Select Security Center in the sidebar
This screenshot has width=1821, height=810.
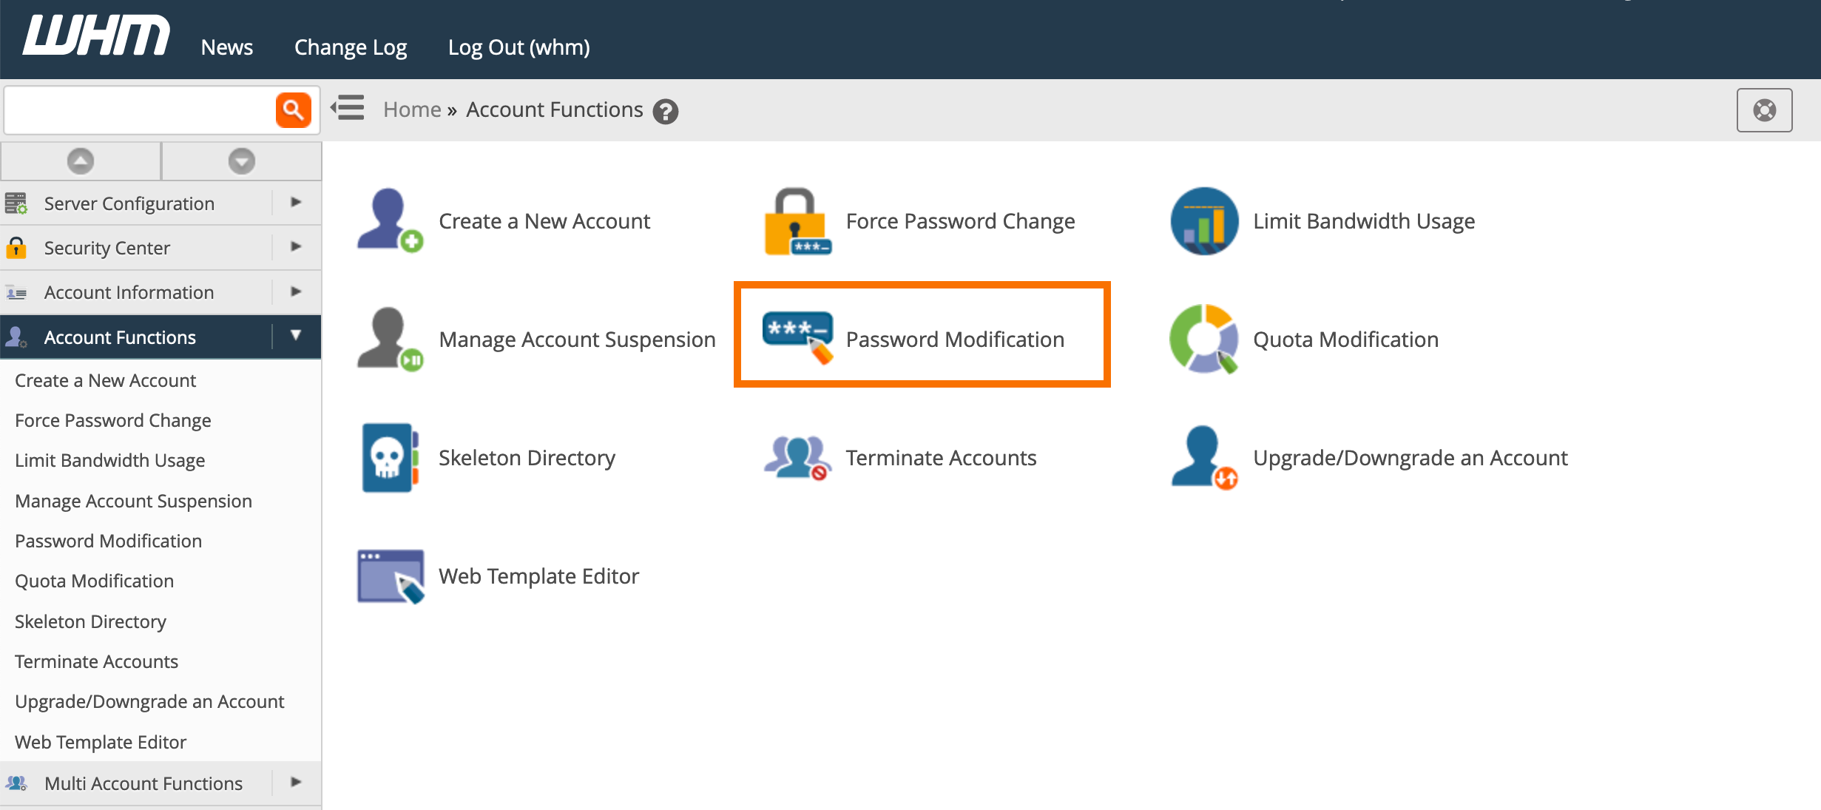click(x=107, y=248)
